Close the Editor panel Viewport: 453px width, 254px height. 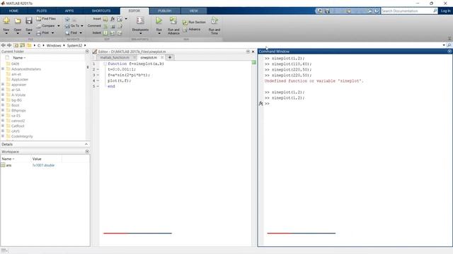(x=253, y=52)
